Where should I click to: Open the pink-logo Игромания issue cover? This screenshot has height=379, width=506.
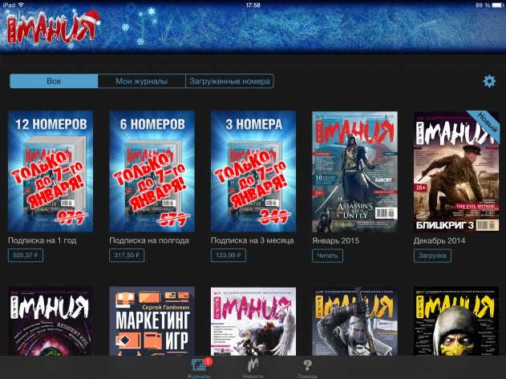tap(253, 321)
